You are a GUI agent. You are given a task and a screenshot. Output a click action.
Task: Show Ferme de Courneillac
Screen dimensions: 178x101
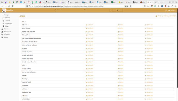coord(90,52)
